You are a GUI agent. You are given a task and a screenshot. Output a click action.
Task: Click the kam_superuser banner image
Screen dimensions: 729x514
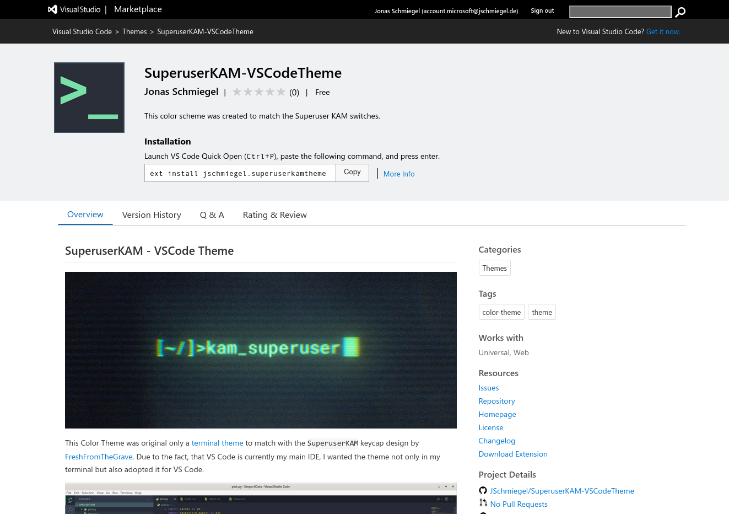(261, 350)
